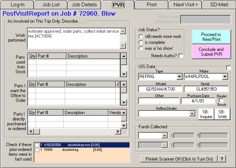Check prior-ordered item W10292568
Image resolution: width=236 pixels, height=168 pixels.
(x=37, y=145)
